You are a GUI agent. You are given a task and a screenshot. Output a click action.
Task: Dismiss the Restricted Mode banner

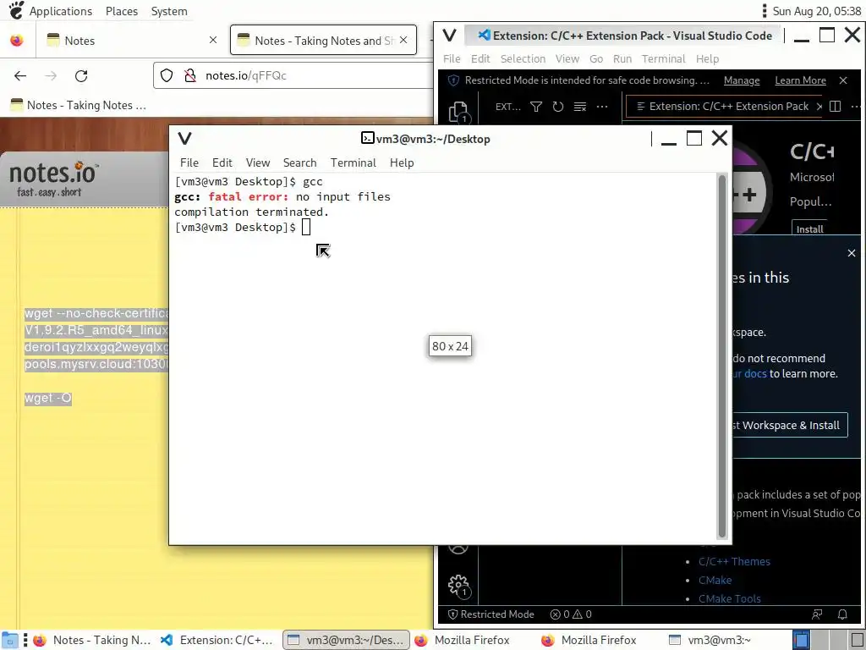point(843,80)
